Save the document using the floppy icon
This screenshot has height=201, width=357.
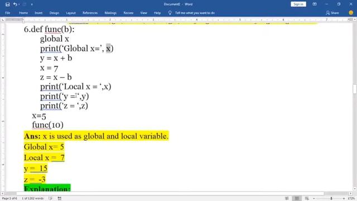[7, 4]
